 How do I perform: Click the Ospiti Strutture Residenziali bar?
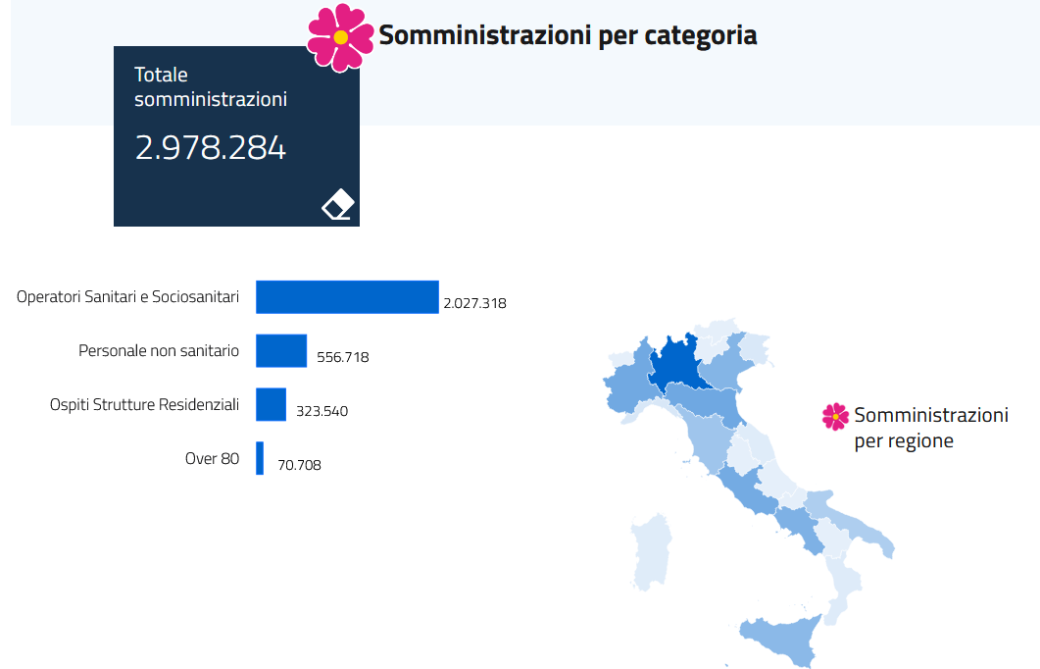[x=271, y=404]
